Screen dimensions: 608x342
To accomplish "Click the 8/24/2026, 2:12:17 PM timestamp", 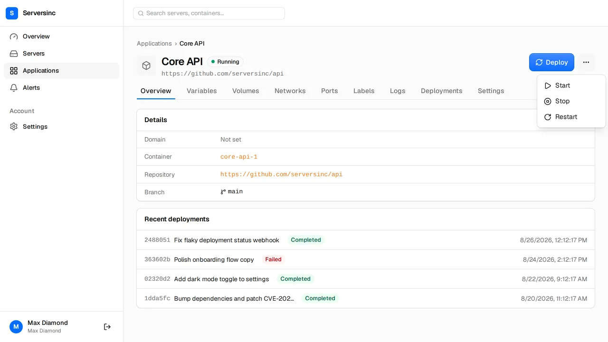I will pyautogui.click(x=555, y=260).
